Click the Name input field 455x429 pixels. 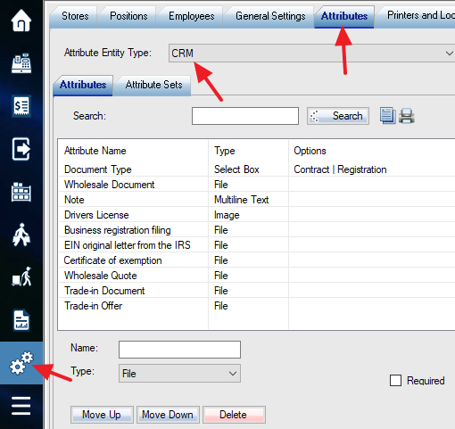(179, 350)
